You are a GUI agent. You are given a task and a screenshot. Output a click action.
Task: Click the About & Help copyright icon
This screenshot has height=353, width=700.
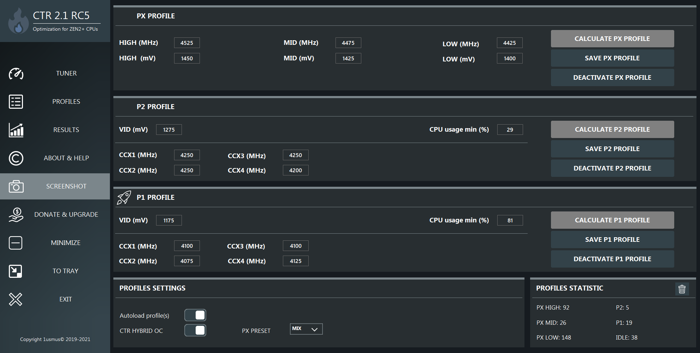click(16, 158)
